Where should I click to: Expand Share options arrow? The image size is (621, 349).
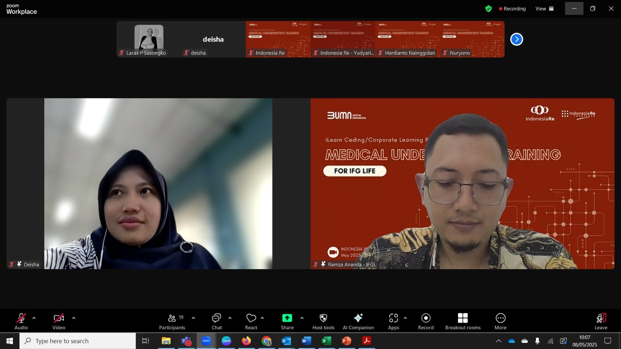point(302,318)
